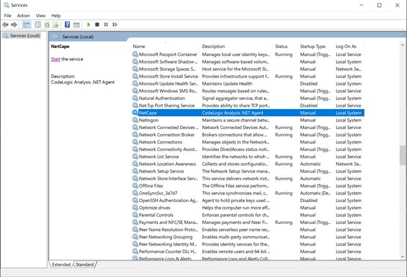Select the Network Setup Service row
The height and width of the screenshot is (277, 407).
pos(248,171)
